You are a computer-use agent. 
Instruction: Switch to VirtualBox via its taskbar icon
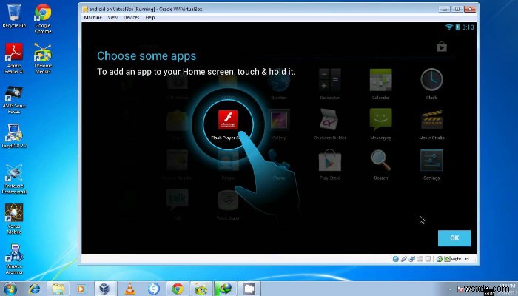[x=105, y=289]
